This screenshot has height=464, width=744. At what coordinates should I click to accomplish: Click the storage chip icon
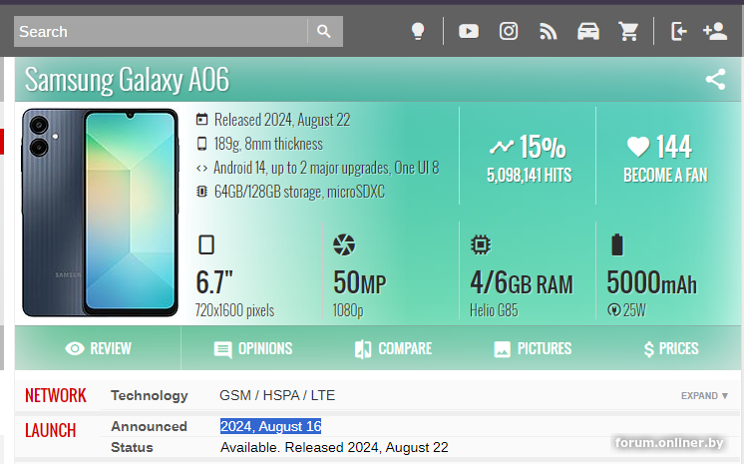[x=202, y=192]
